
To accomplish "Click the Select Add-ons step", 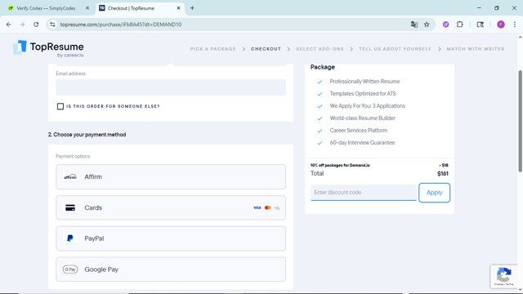I will tap(320, 49).
